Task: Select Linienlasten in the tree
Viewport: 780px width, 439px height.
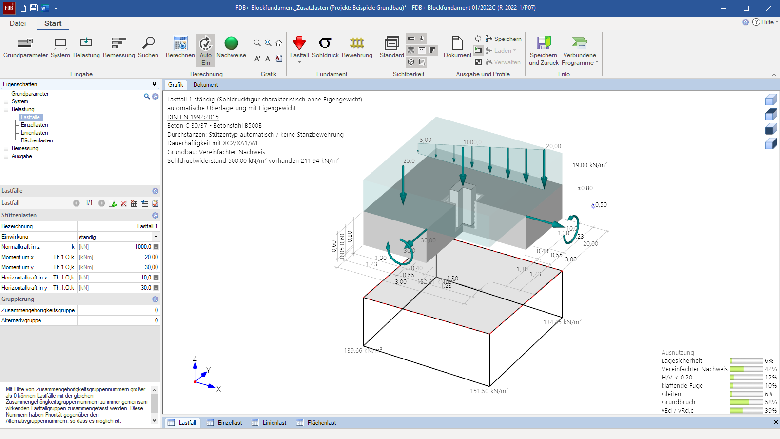Action: coord(35,133)
